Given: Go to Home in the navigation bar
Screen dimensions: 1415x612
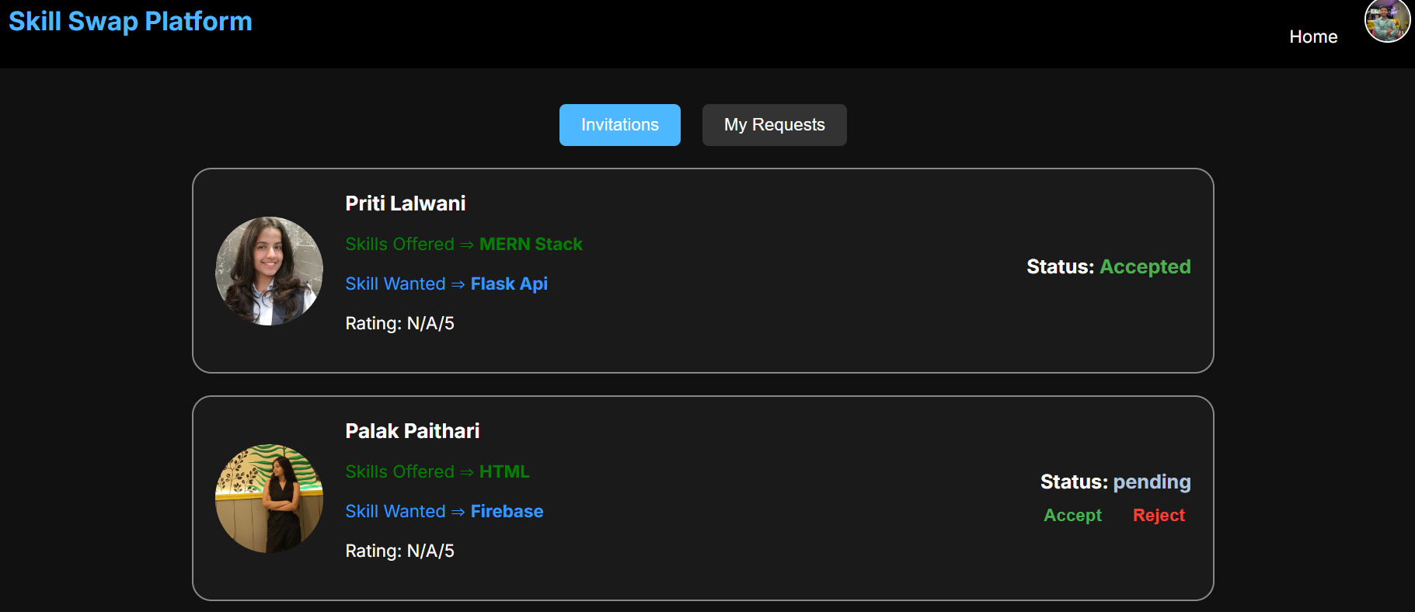Looking at the screenshot, I should [x=1312, y=37].
